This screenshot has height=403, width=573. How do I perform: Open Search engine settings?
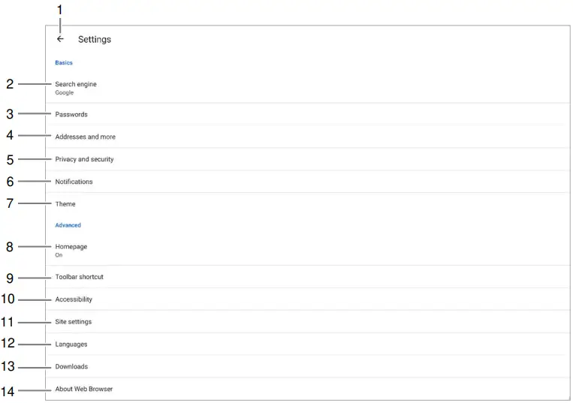click(76, 84)
